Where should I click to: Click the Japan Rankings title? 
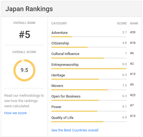tap(29, 9)
